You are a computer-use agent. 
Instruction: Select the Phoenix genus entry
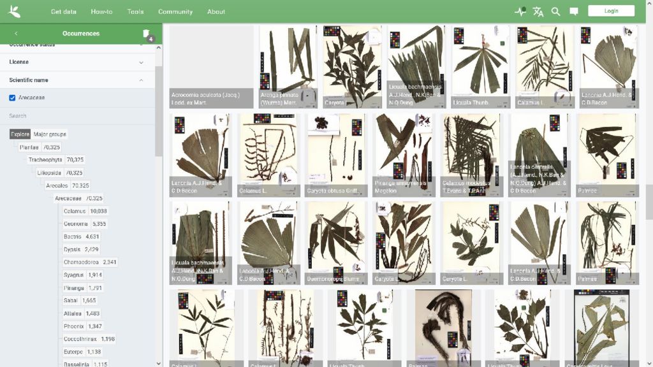click(x=74, y=326)
